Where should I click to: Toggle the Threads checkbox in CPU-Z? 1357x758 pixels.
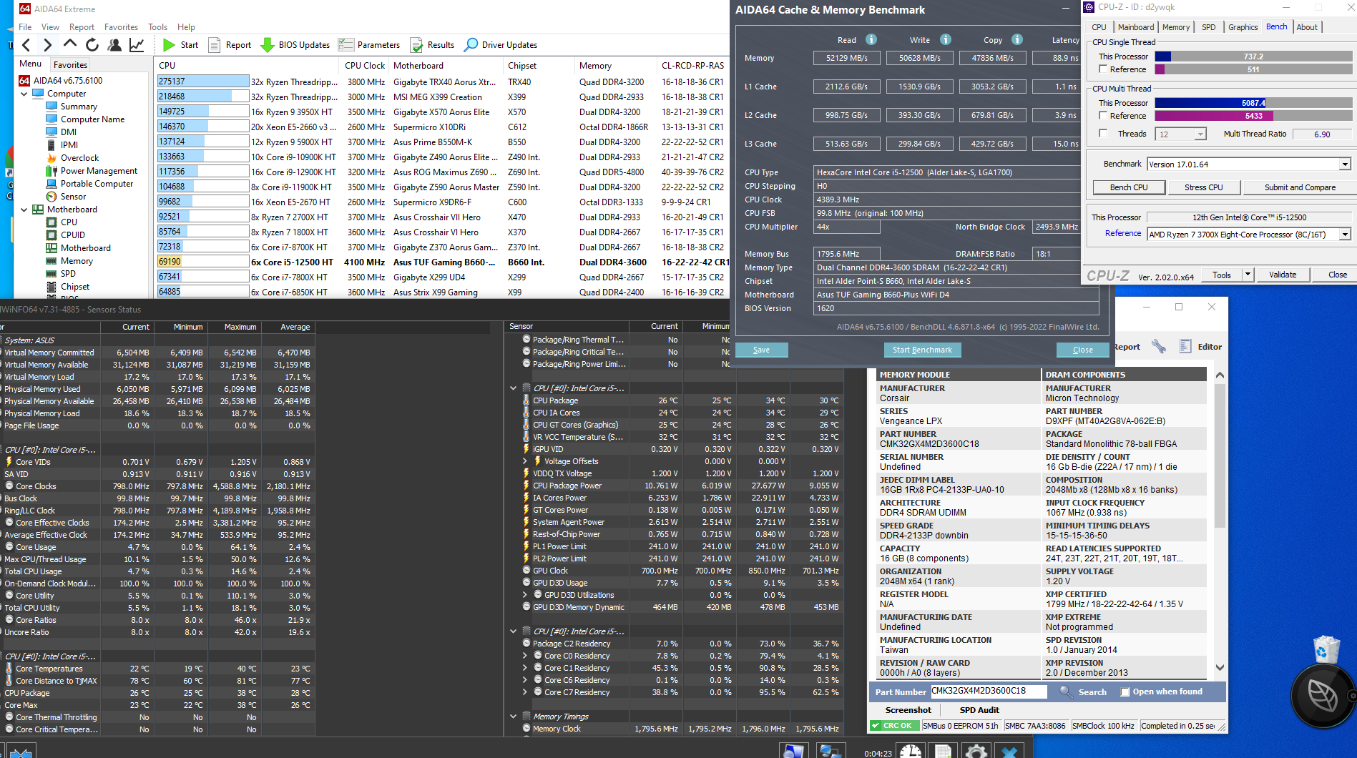(x=1103, y=133)
